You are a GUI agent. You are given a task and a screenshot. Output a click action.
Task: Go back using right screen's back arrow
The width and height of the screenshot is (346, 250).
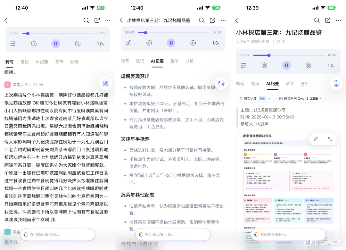[x=237, y=20]
